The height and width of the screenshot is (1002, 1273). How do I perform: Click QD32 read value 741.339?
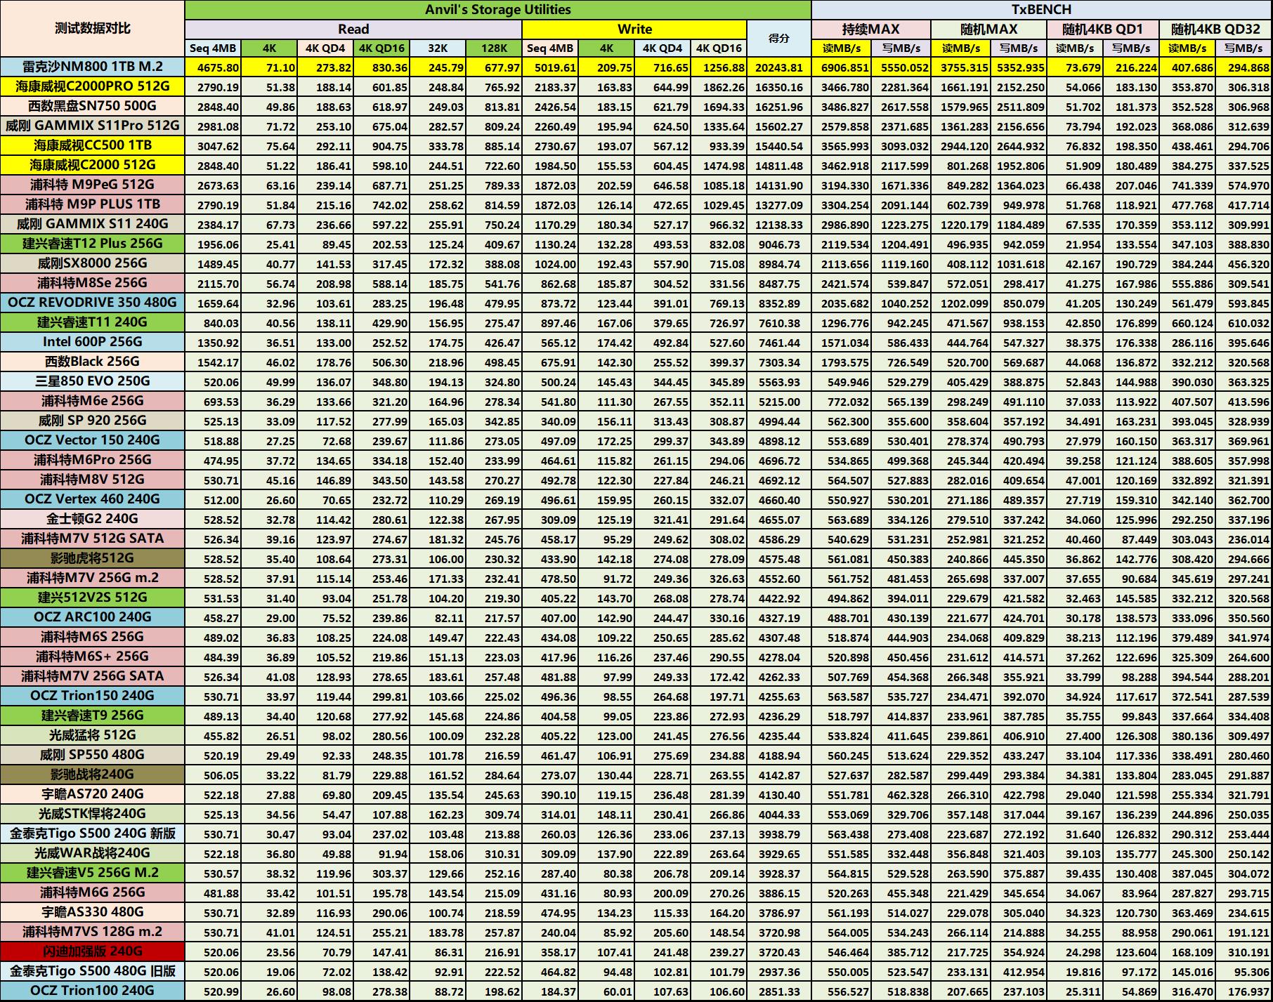coord(1188,185)
